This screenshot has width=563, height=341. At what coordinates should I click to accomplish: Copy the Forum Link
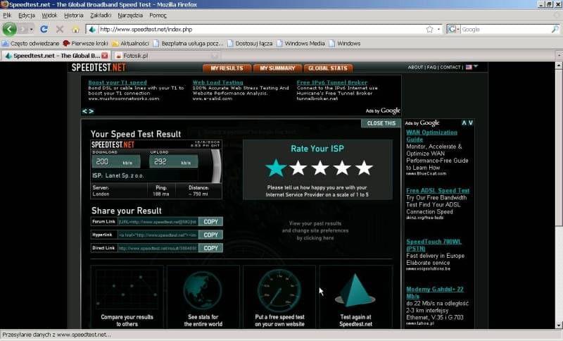[210, 221]
